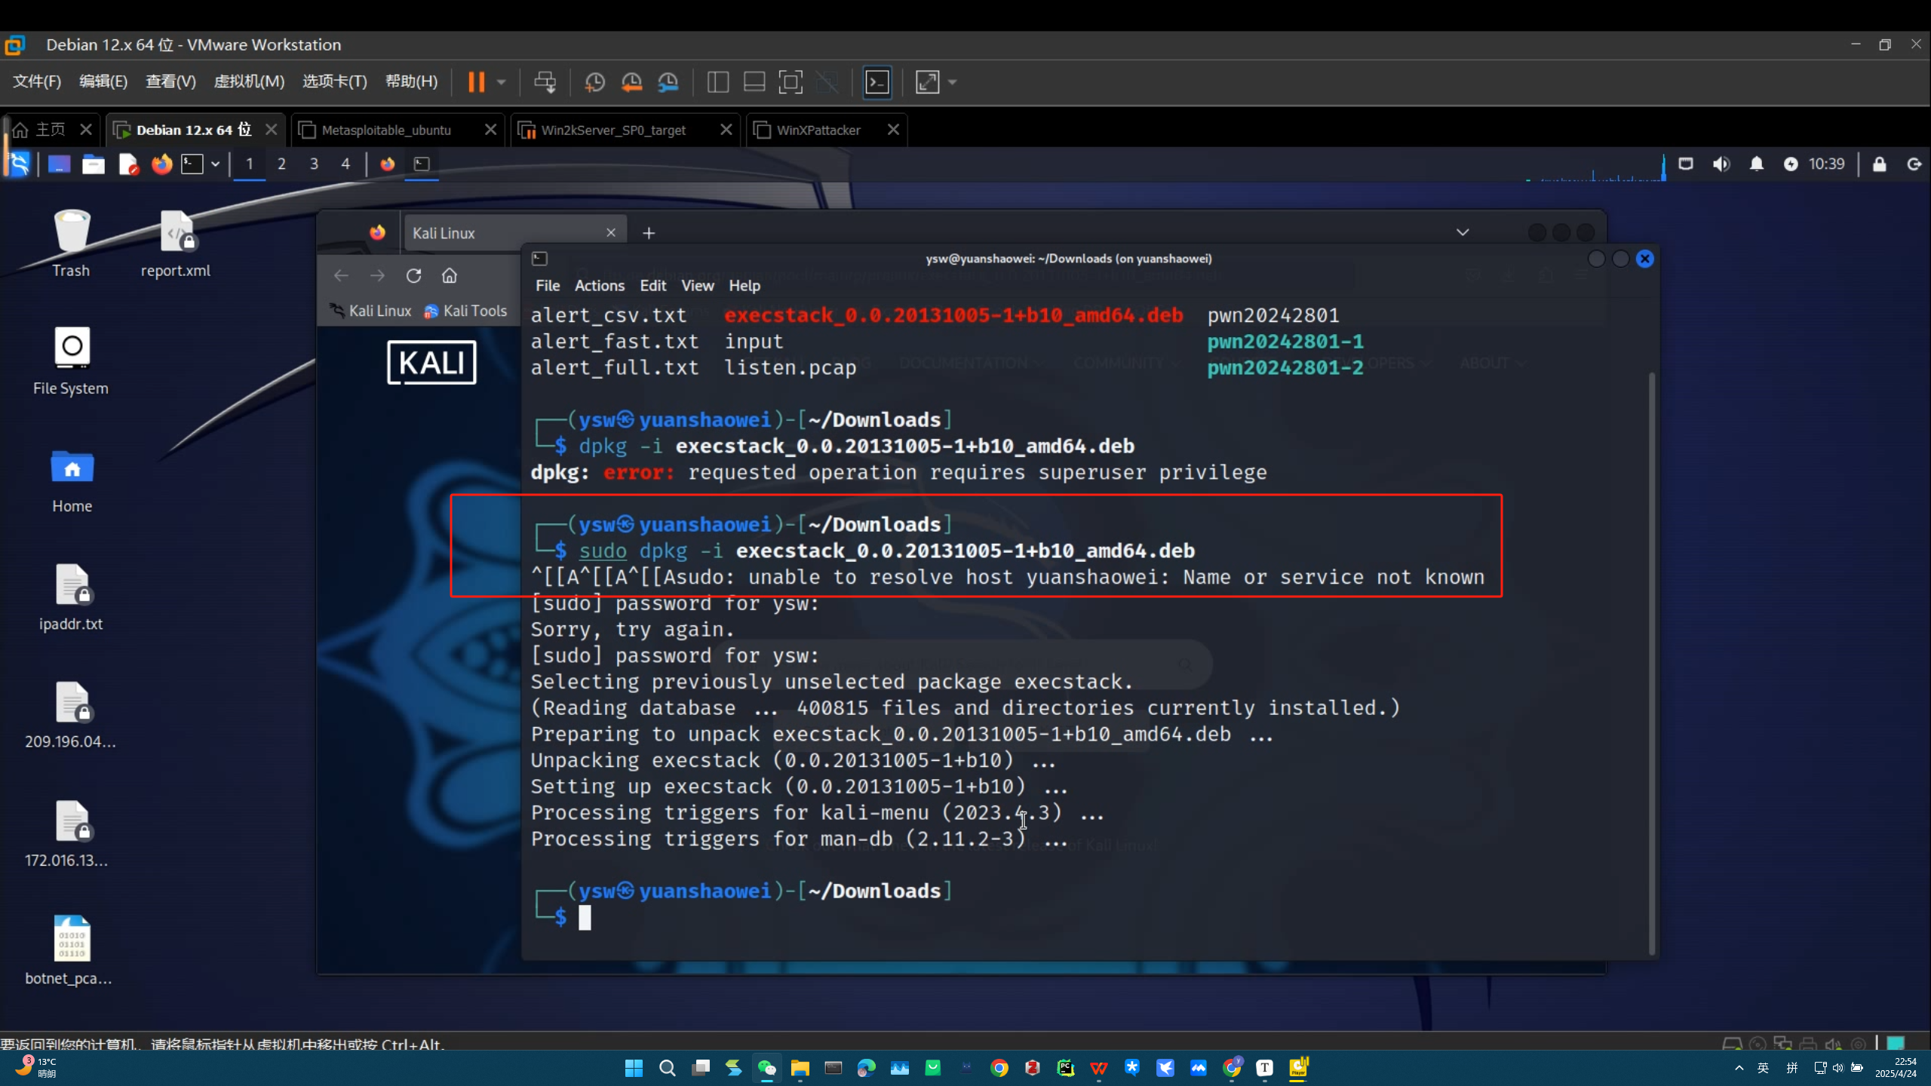Expand the pause button dropdown arrow
The height and width of the screenshot is (1086, 1931).
(x=501, y=81)
